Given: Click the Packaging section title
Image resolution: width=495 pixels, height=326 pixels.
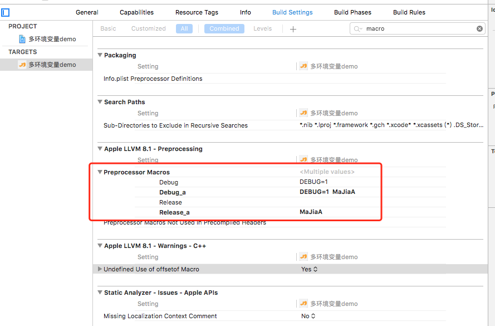Looking at the screenshot, I should point(120,55).
